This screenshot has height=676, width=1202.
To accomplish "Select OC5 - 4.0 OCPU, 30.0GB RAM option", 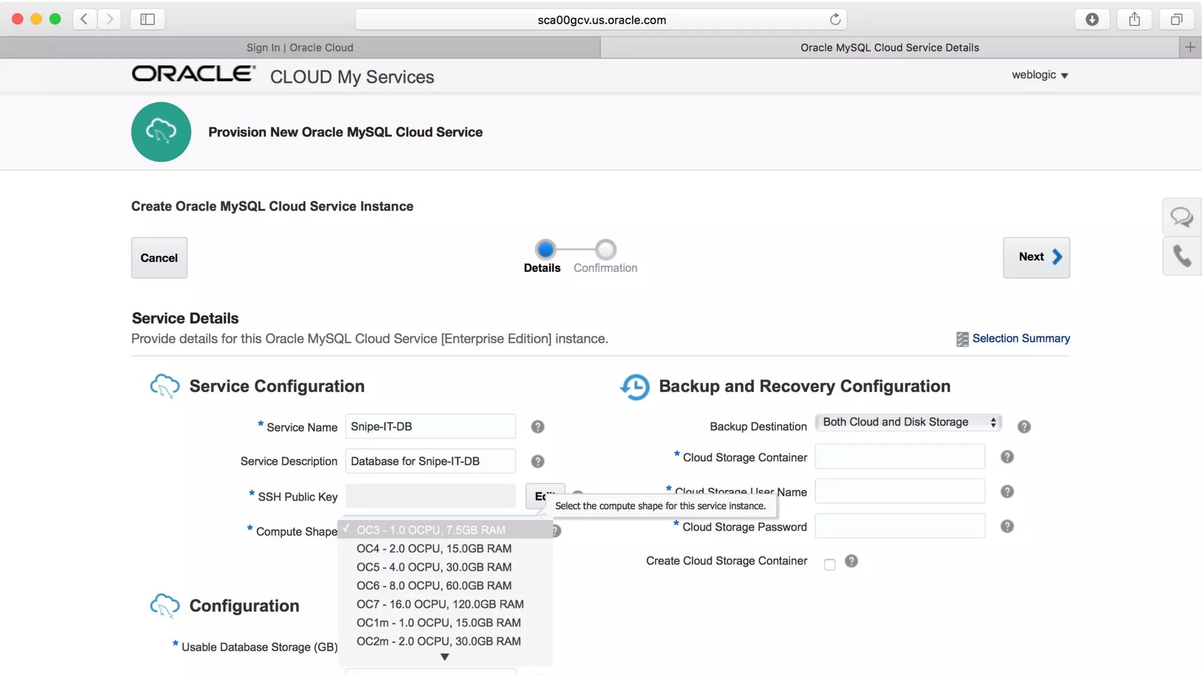I will [434, 567].
